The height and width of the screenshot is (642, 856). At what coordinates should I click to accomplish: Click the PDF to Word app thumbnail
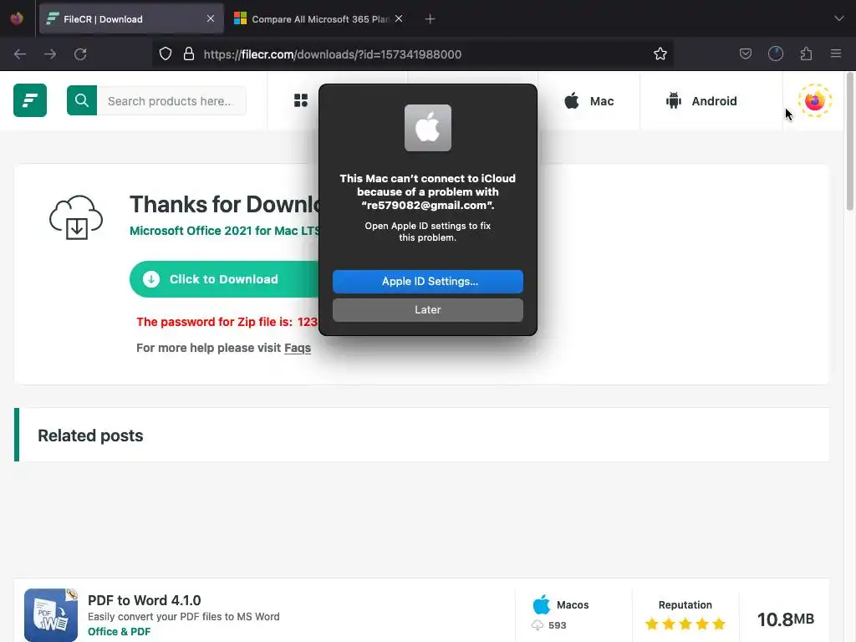tap(51, 615)
